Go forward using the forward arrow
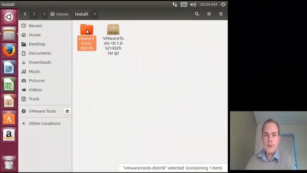 (34, 14)
